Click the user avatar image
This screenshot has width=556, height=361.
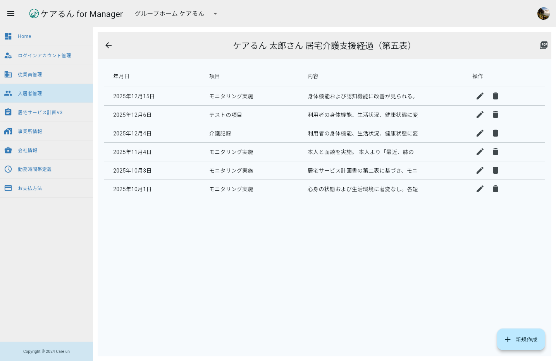543,13
